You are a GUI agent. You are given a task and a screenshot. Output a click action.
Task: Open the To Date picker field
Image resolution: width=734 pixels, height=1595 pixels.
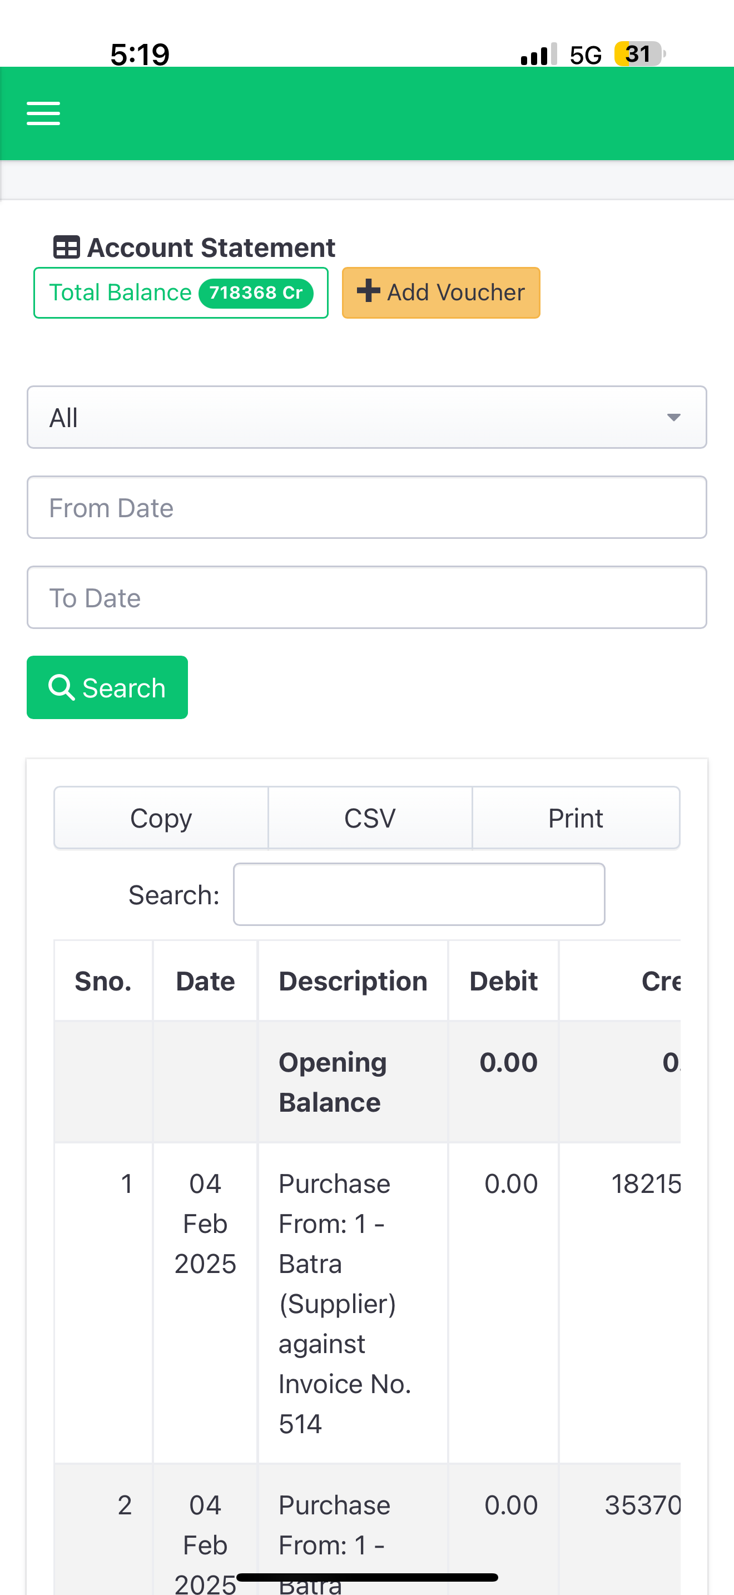point(367,597)
